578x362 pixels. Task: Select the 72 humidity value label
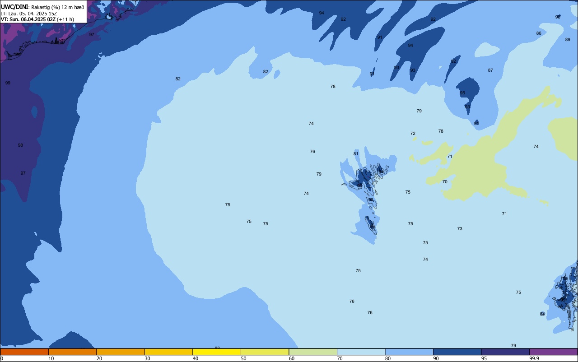point(413,134)
